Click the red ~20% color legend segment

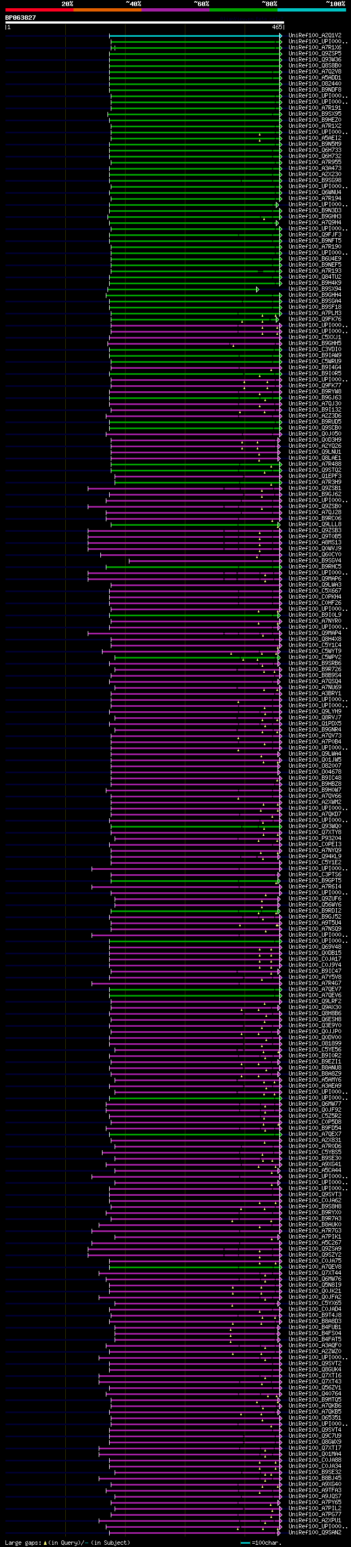[x=39, y=10]
